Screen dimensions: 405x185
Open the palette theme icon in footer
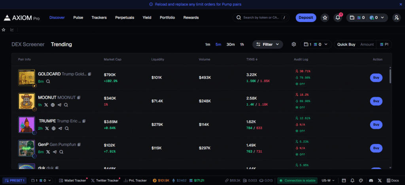(361, 181)
